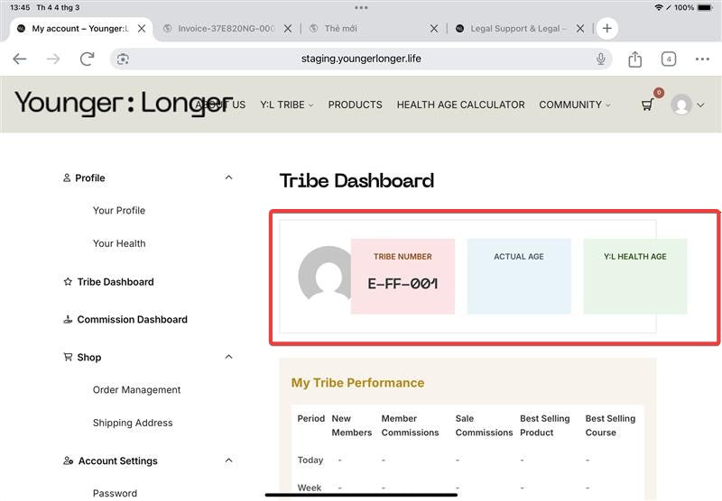Click the browser reload icon
Viewport: 722px width, 501px height.
[x=87, y=59]
